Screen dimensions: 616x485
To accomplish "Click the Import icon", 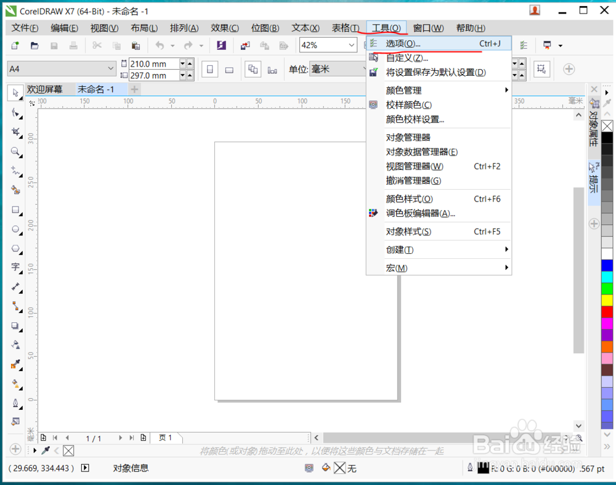I will point(245,46).
